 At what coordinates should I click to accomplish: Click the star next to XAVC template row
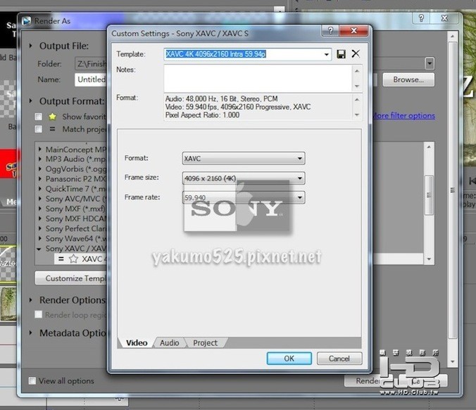73,259
